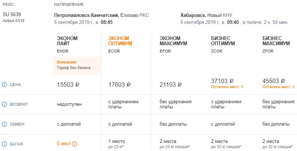
Task: Click the '1 место до 23 кг' baggage cell
Action: tap(117, 144)
